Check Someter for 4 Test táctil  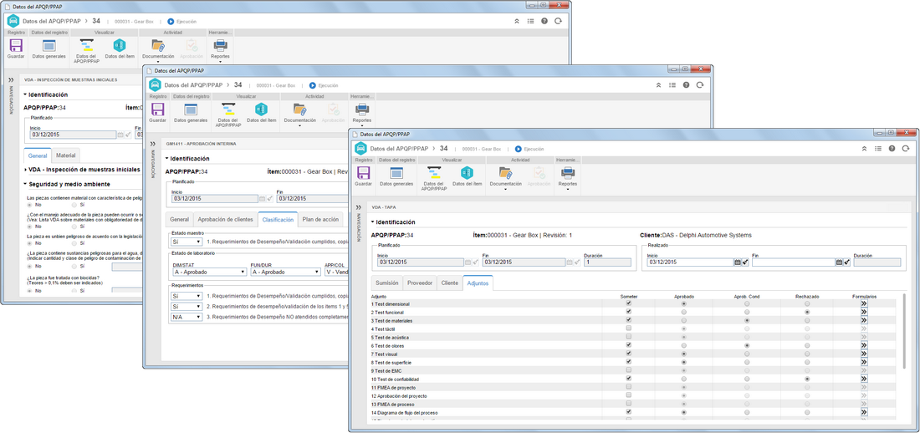[x=629, y=329]
